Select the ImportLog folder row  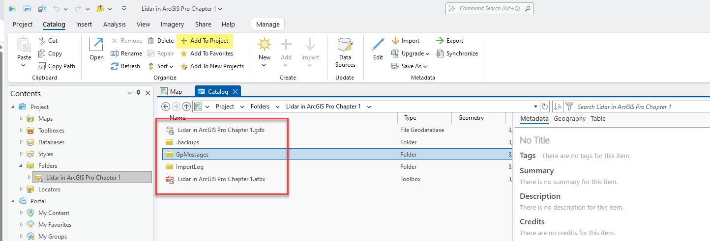190,167
